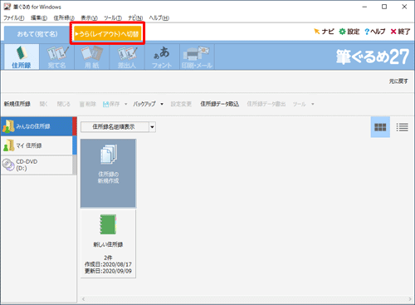Open the 表示 menu
Image resolution: width=415 pixels, height=305 pixels.
[89, 18]
